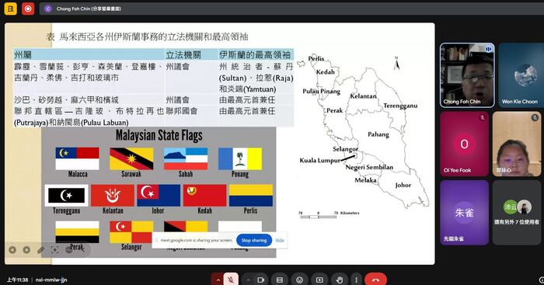Click Pahang label on map

pos(378,134)
